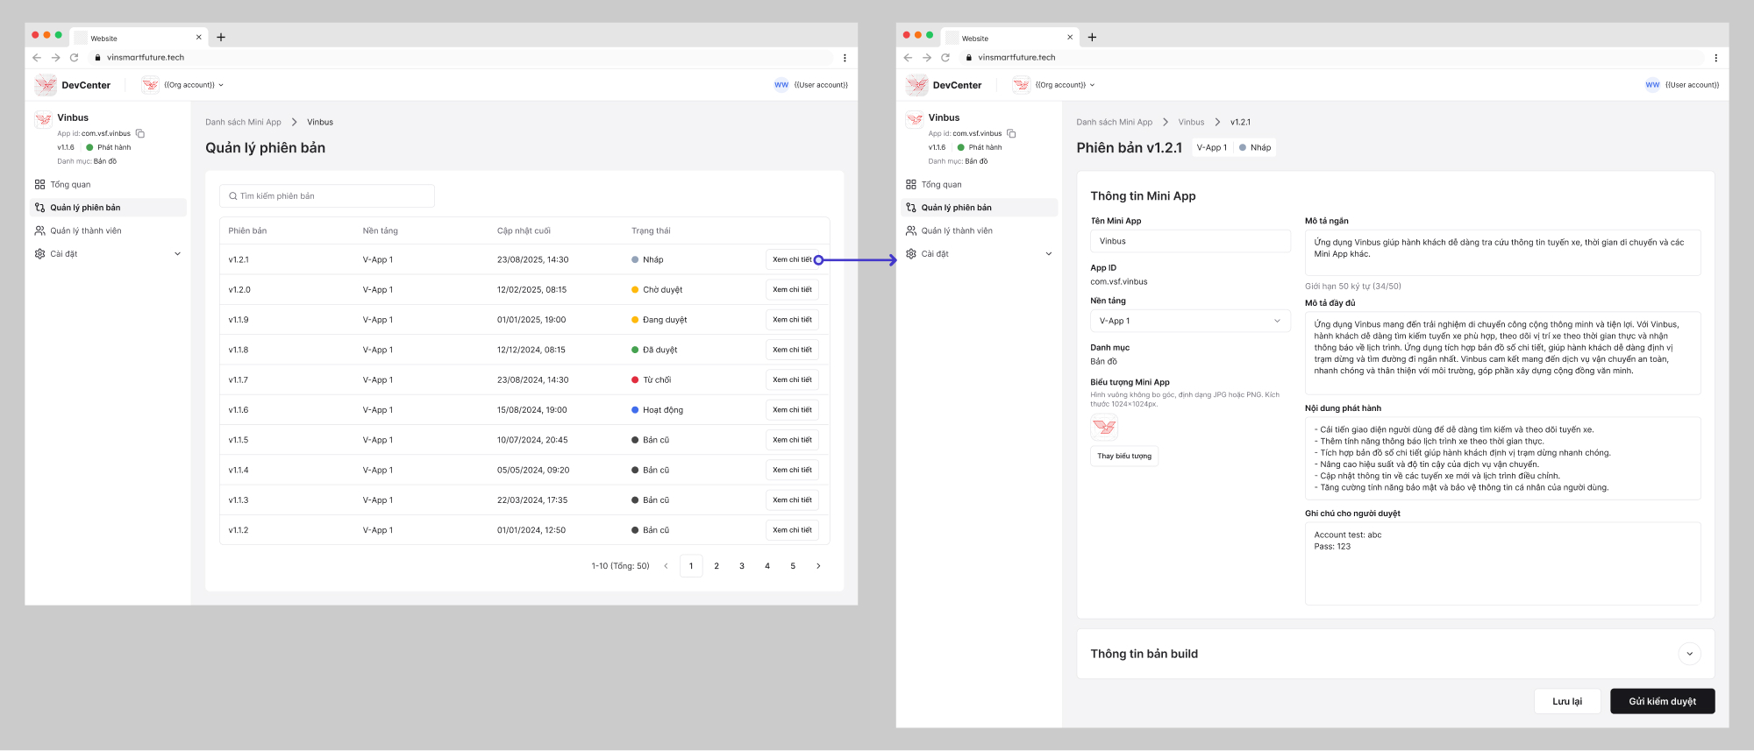
Task: Click Thay biểu tượng button
Action: click(x=1124, y=456)
